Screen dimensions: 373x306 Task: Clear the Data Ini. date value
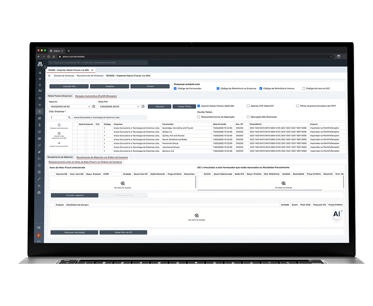point(89,106)
